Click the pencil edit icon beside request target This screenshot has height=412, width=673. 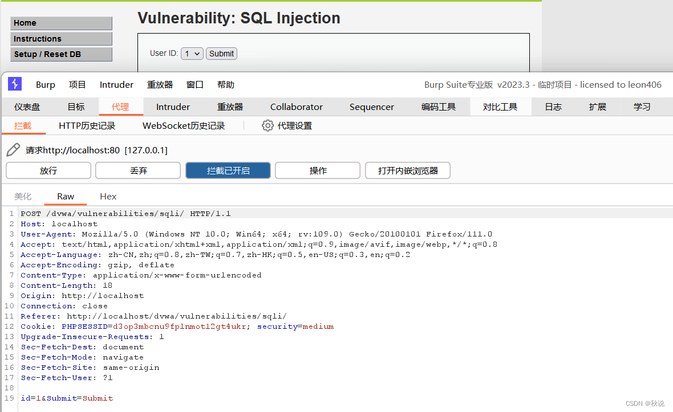pos(13,150)
